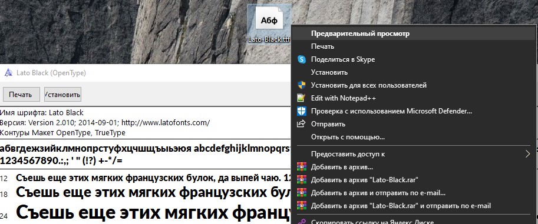Click the Печать button in font viewer
The height and width of the screenshot is (224, 538).
pos(21,95)
